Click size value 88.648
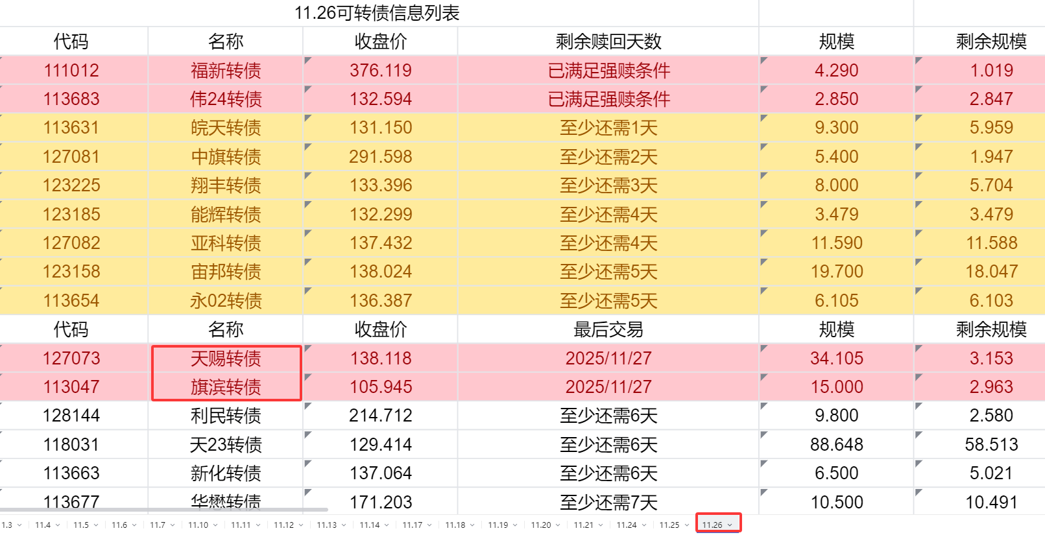 pos(837,444)
